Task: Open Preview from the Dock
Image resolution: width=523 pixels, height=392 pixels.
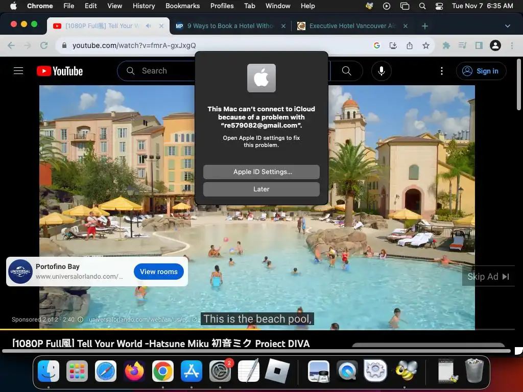Action: [x=318, y=371]
